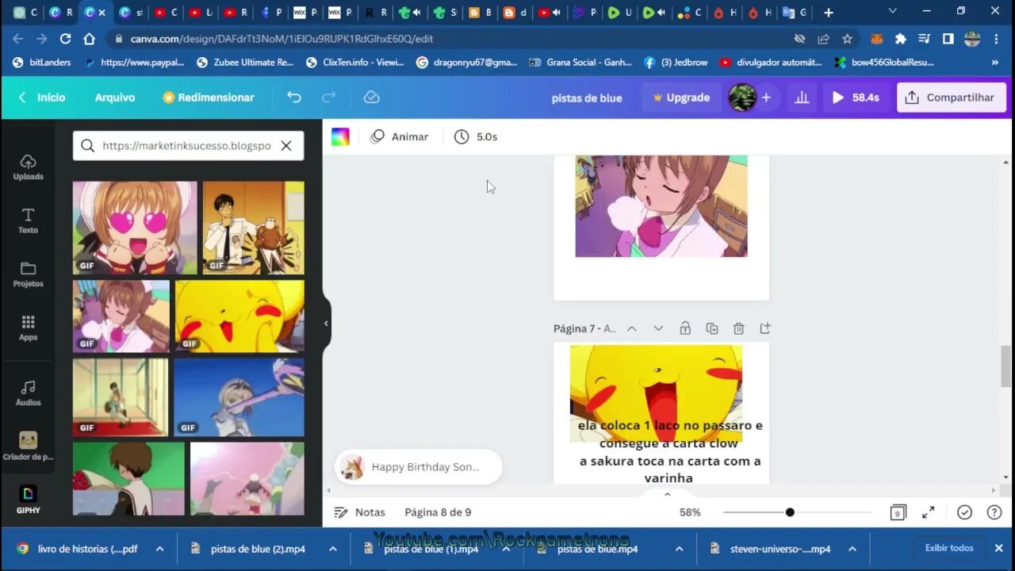Open the Projetos folder panel
The height and width of the screenshot is (571, 1015).
pyautogui.click(x=28, y=274)
